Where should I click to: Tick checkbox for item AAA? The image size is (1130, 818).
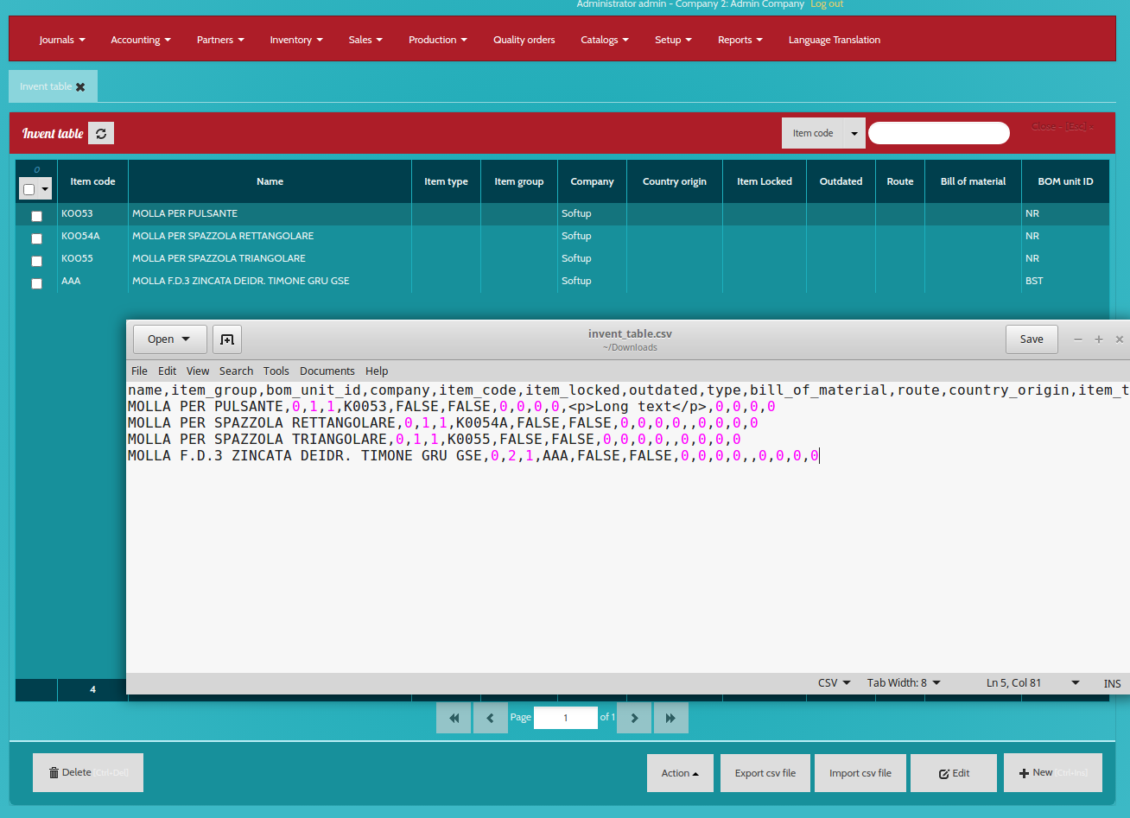(x=36, y=283)
